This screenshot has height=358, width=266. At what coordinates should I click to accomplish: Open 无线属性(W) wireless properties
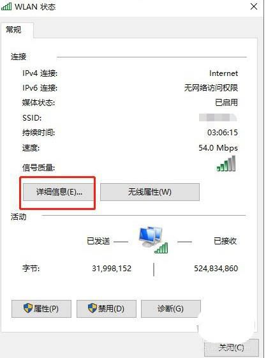150,192
